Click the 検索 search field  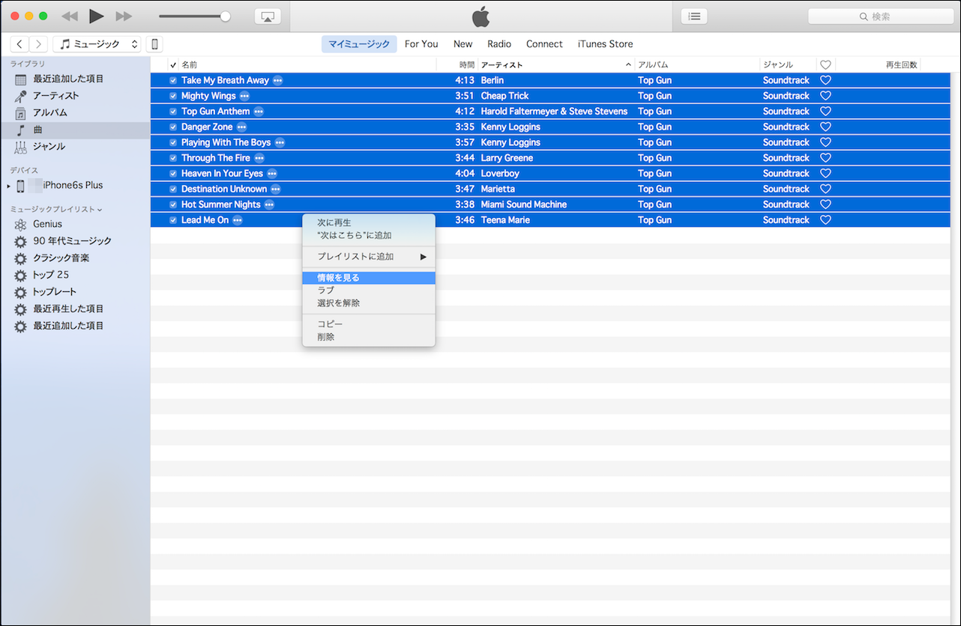click(880, 16)
